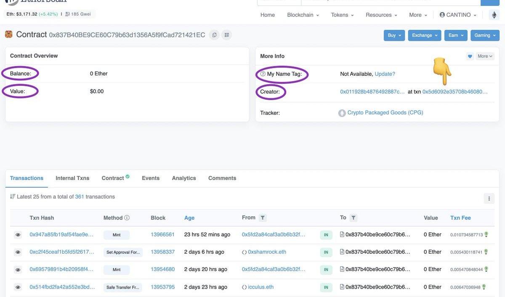This screenshot has width=505, height=297.
Task: Copy the contract address to clipboard
Action: [214, 35]
